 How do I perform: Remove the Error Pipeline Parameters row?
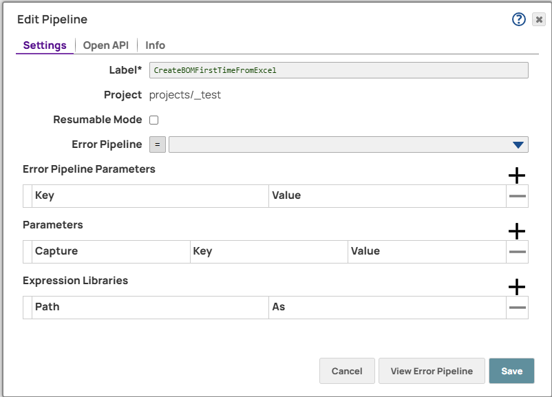517,196
